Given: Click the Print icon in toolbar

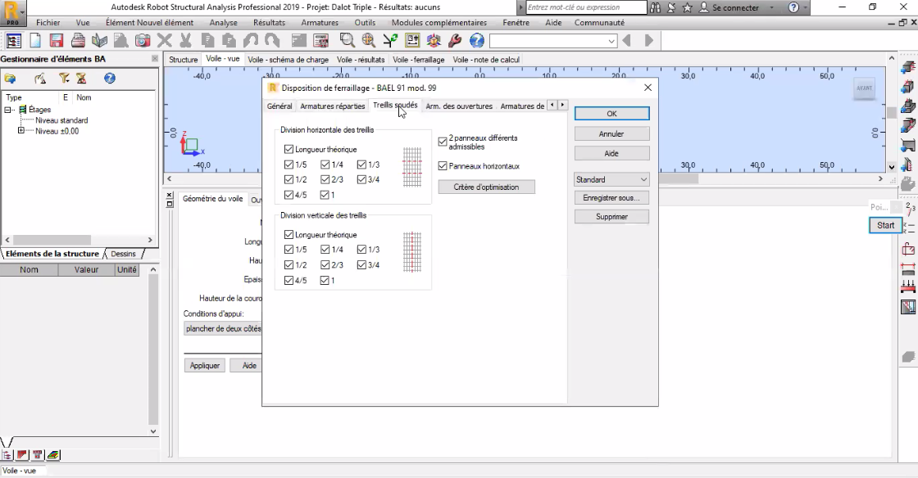Looking at the screenshot, I should [x=78, y=40].
